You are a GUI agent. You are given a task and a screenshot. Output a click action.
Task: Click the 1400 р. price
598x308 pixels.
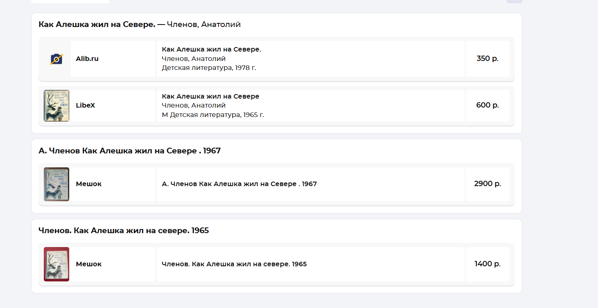pos(487,264)
